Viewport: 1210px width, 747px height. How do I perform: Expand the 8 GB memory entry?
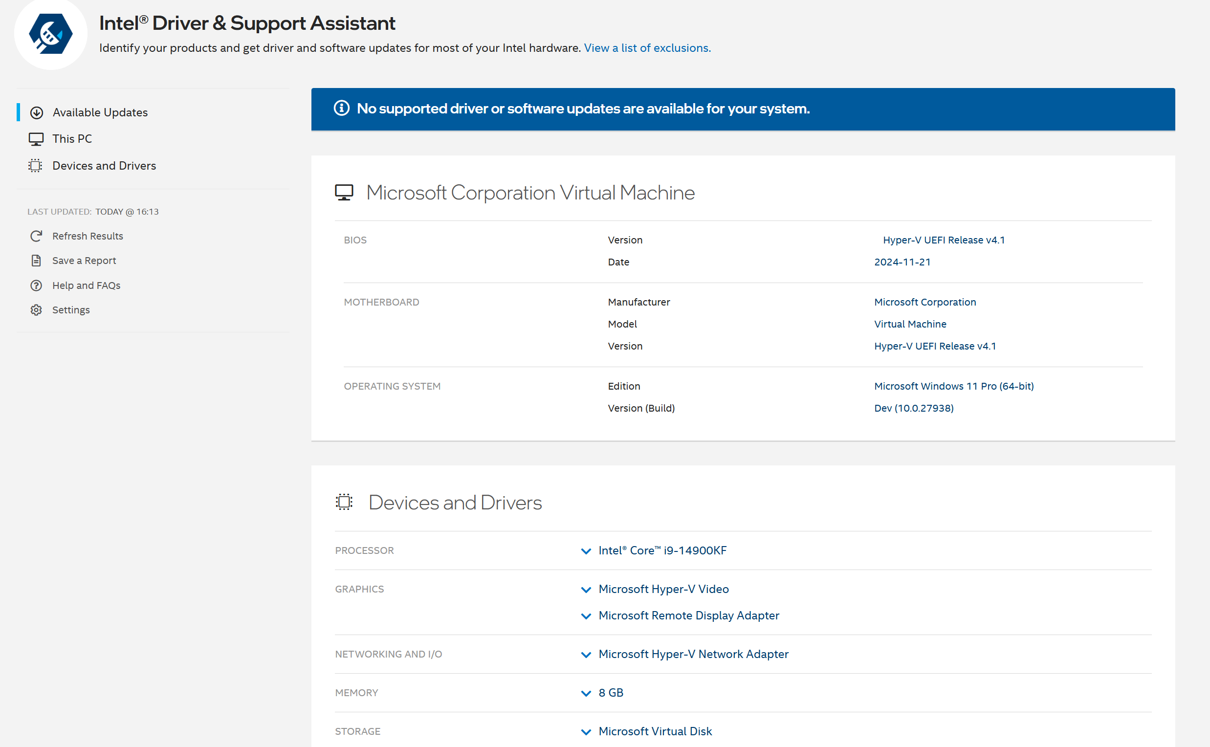pos(586,693)
